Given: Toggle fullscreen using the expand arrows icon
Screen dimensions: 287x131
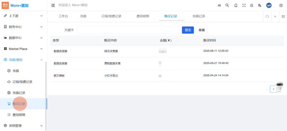Looking at the screenshot, I should click(244, 5).
